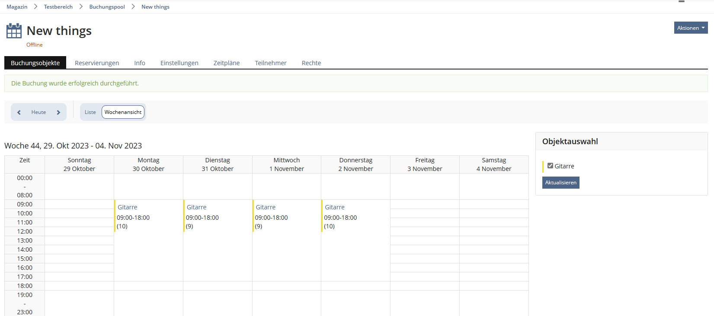Switch to Liste view
Image resolution: width=714 pixels, height=316 pixels.
(x=90, y=112)
